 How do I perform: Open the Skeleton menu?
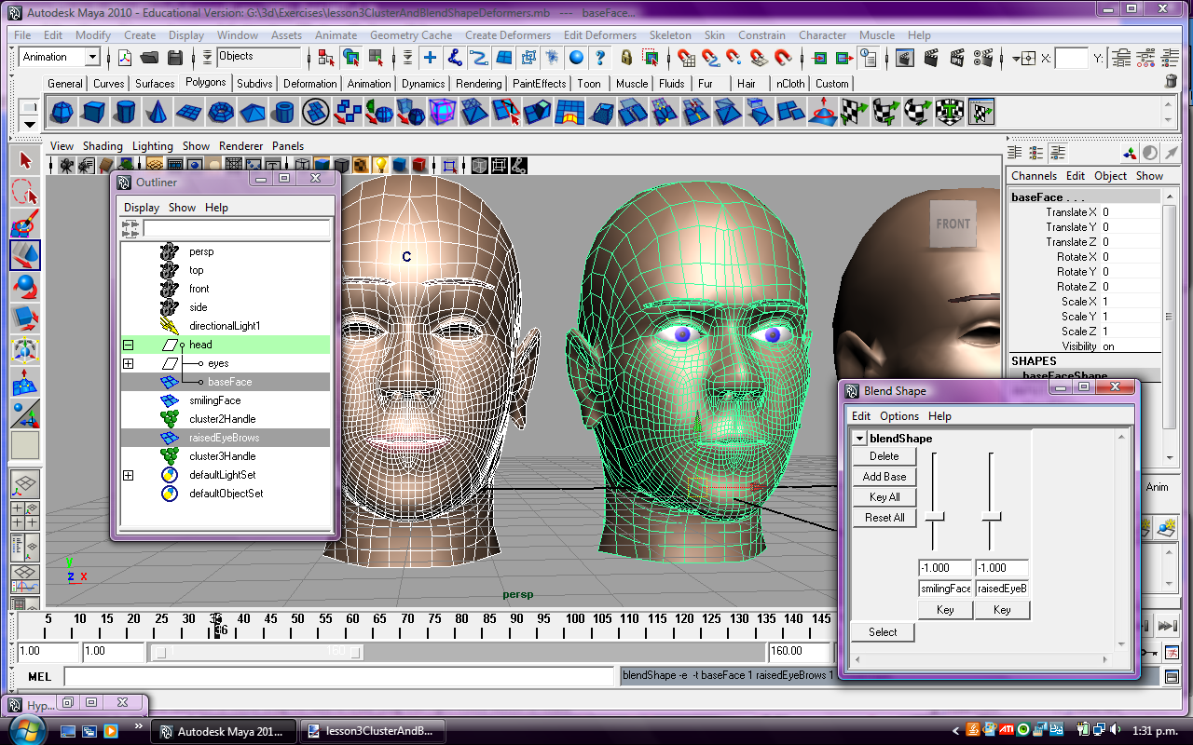point(670,35)
